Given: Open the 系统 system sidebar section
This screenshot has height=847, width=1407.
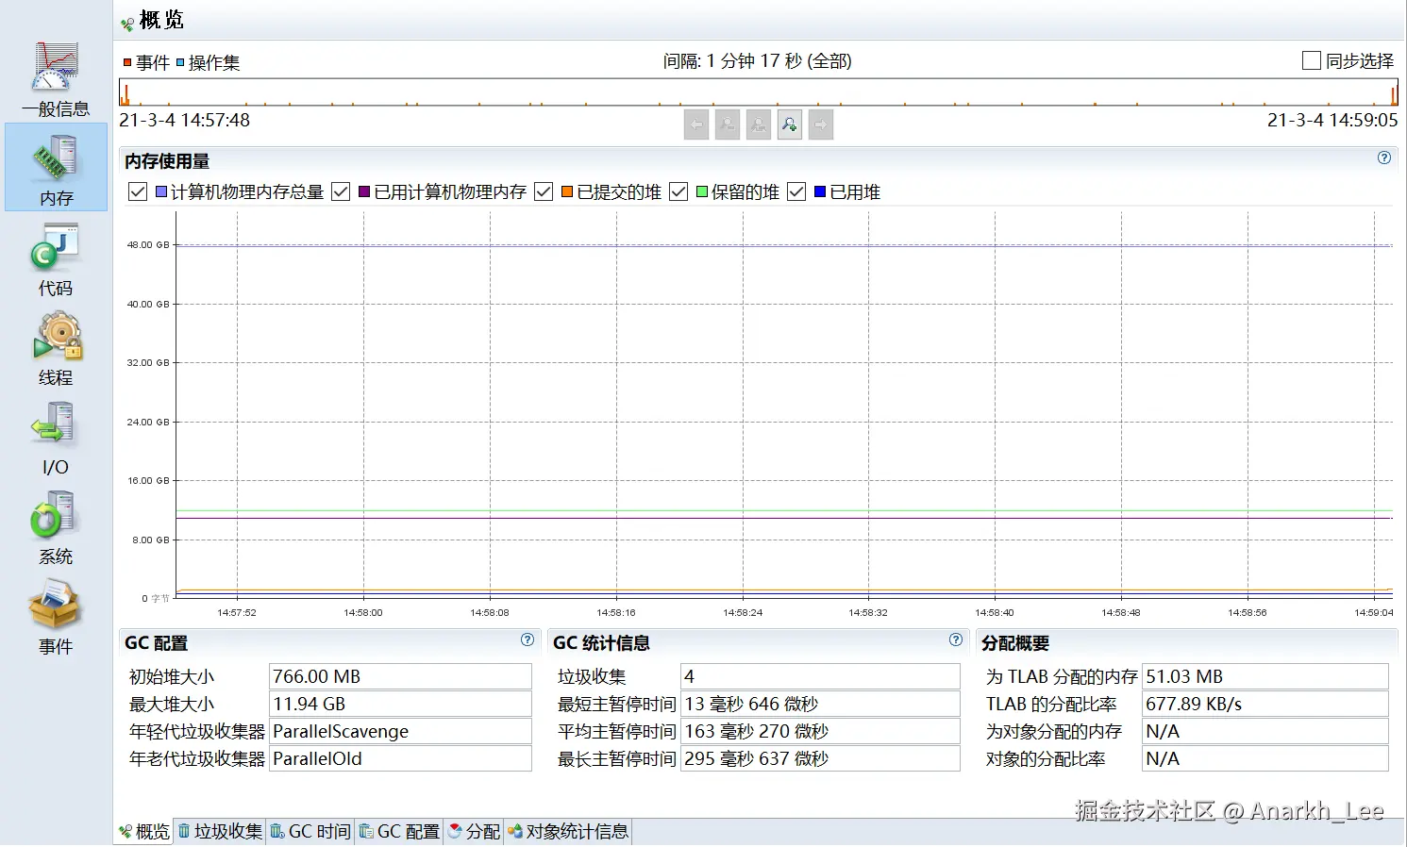Looking at the screenshot, I should 56,528.
